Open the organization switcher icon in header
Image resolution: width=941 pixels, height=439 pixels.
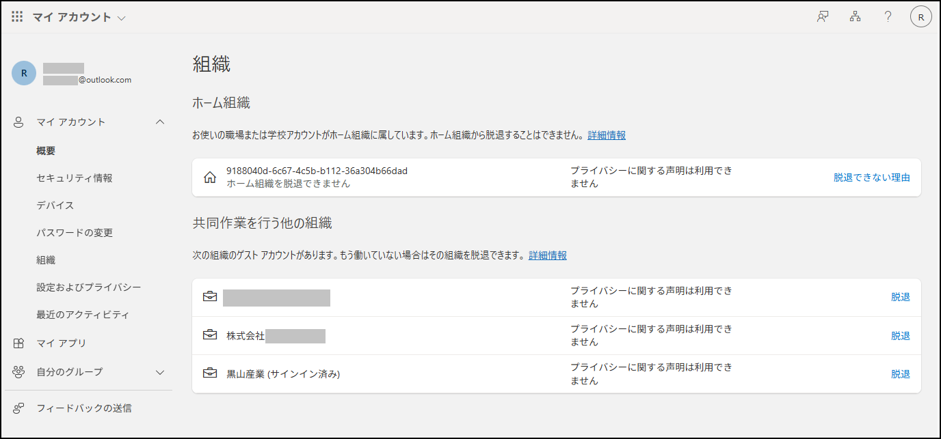coord(855,17)
